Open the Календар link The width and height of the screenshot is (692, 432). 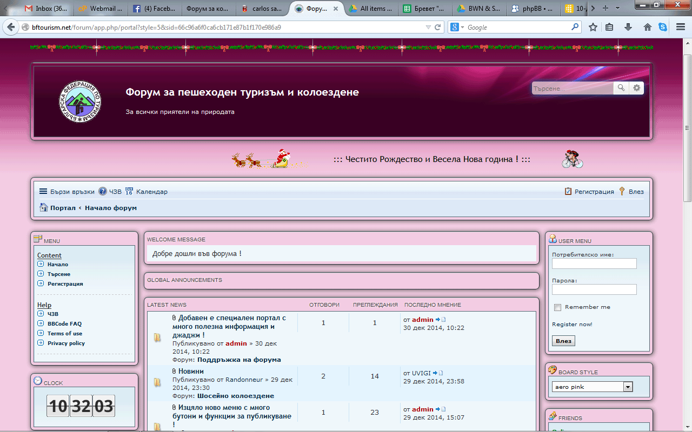tap(146, 192)
